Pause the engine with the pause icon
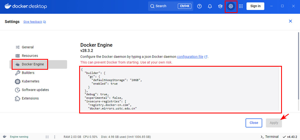Image resolution: width=300 pixels, height=140 pixels. coord(47,137)
